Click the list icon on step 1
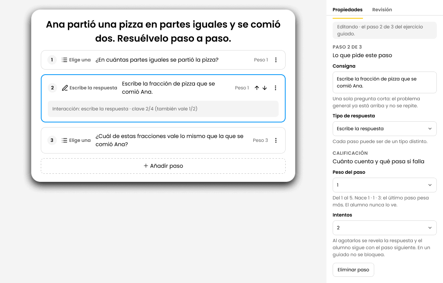443x283 pixels. click(65, 60)
